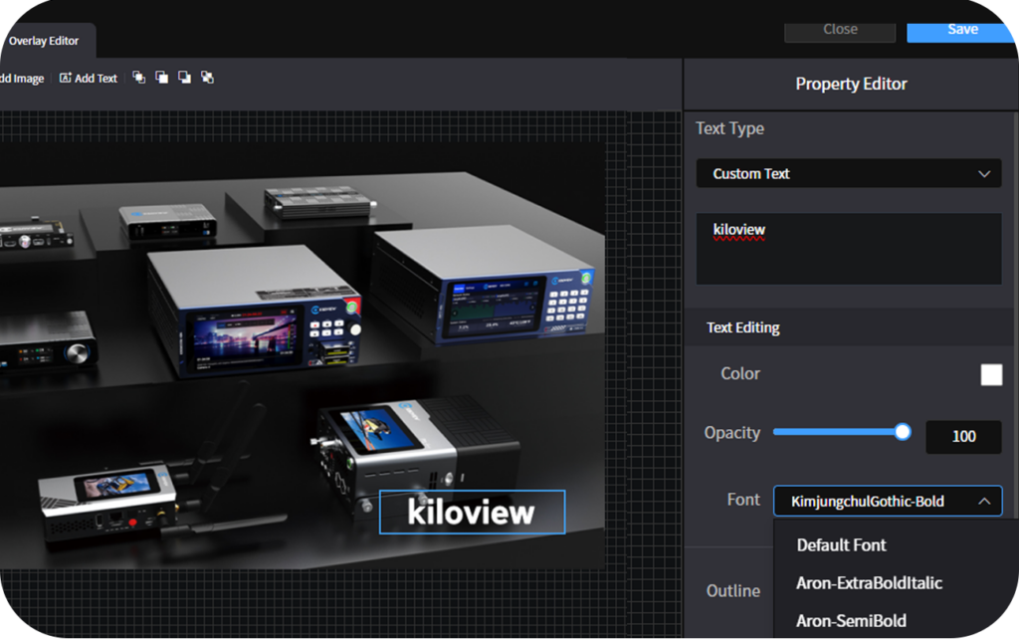Click the second layer-order icon in toolbar
Viewport: 1019px width, 639px height.
click(x=161, y=78)
